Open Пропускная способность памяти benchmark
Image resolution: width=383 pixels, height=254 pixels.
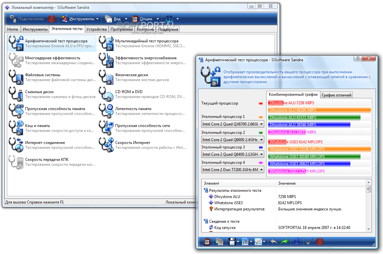(x=52, y=111)
